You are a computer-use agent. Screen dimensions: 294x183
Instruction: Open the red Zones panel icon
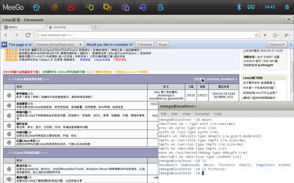pyautogui.click(x=72, y=7)
